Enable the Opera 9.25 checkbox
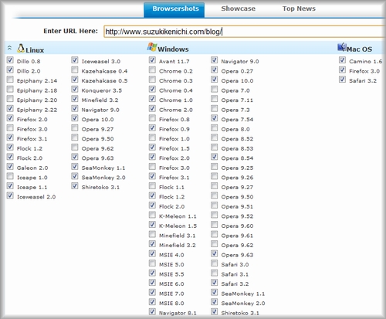 tap(215, 167)
